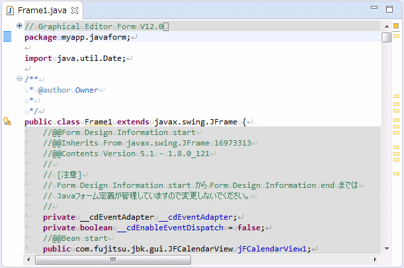Click the '[注意]' comment line

pyautogui.click(x=62, y=175)
